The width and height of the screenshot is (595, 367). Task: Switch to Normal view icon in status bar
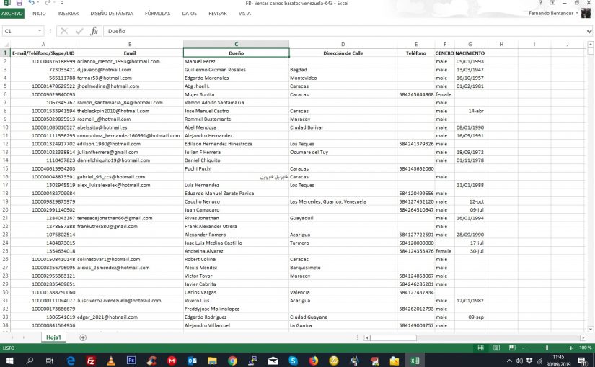coord(481,348)
